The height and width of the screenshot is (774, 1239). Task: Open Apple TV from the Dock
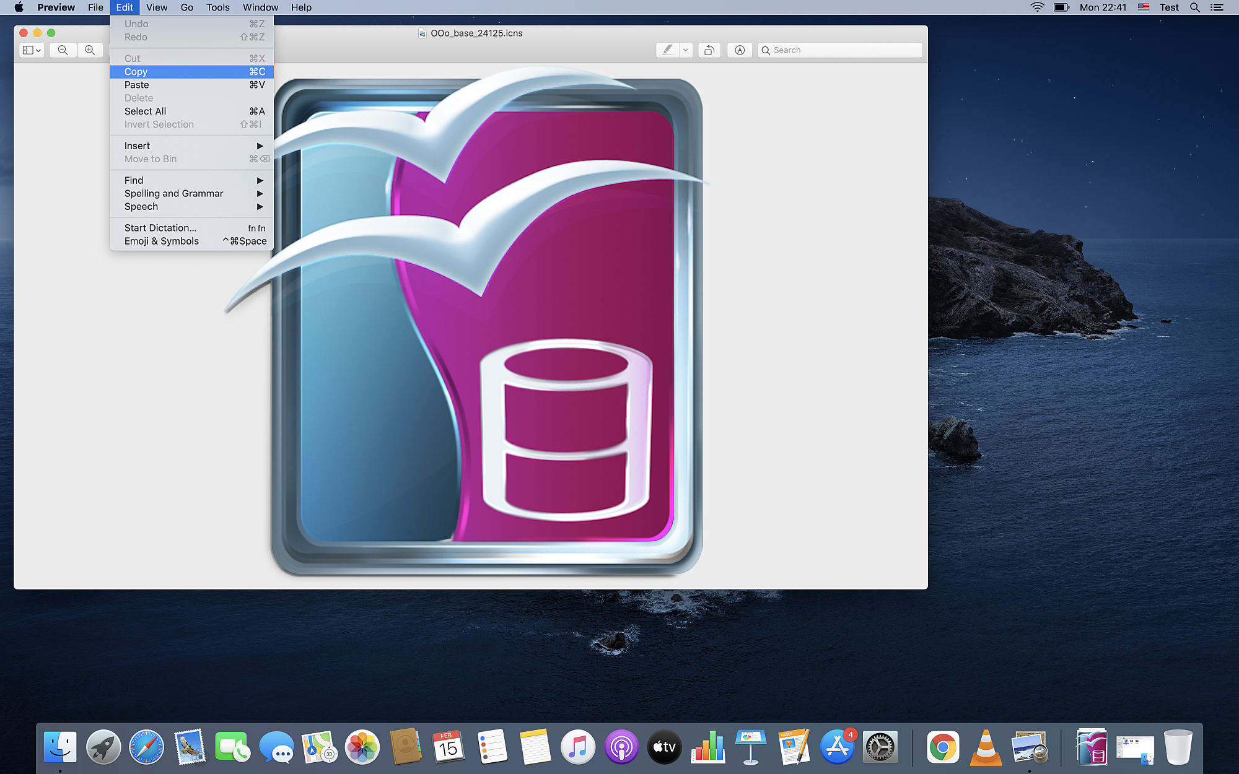[665, 747]
